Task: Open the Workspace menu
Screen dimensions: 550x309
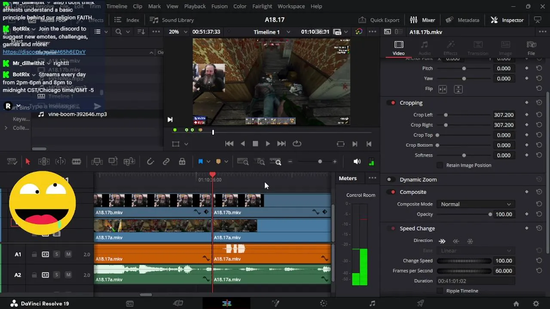Action: coord(291,6)
